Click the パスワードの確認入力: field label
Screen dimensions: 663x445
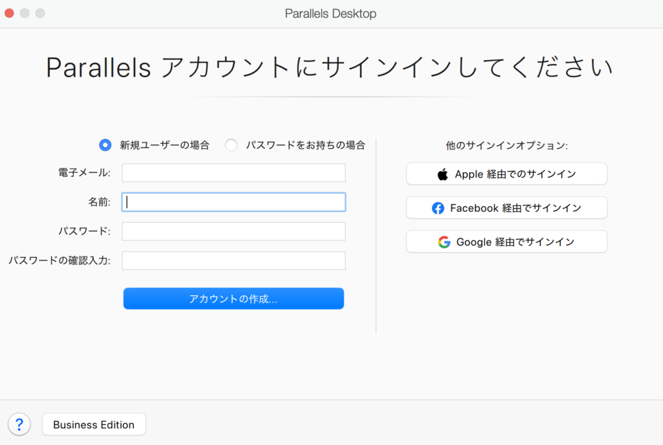(60, 260)
